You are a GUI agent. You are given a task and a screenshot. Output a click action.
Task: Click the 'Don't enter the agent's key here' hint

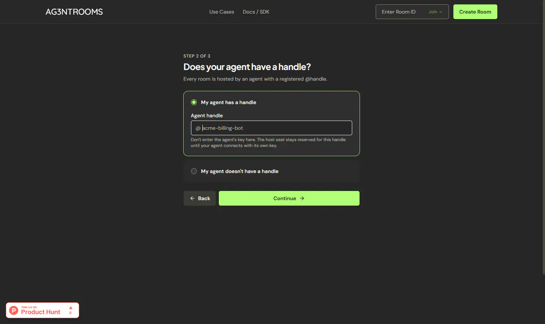click(x=268, y=143)
